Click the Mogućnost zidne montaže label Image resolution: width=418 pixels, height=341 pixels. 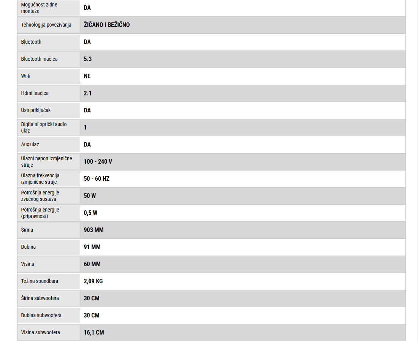[39, 8]
